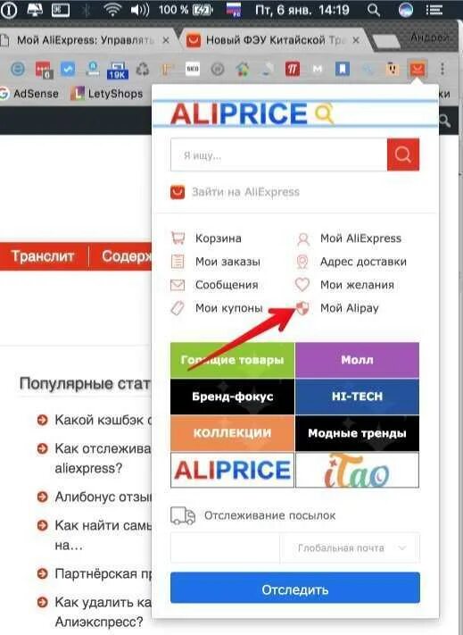463x635 pixels.
Task: Click the Мои желания heart icon
Action: tap(302, 285)
